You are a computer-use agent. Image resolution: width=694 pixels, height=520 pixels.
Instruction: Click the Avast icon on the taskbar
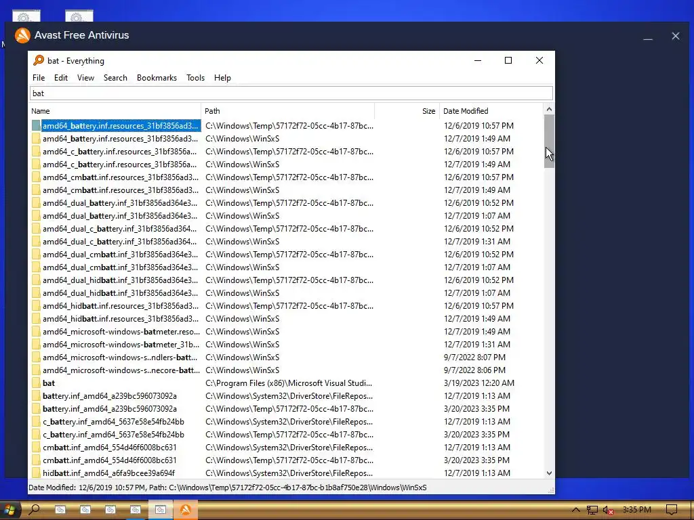[x=186, y=510]
